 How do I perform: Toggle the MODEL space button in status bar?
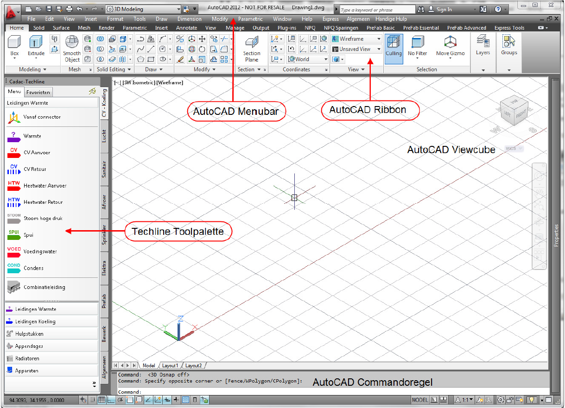420,400
